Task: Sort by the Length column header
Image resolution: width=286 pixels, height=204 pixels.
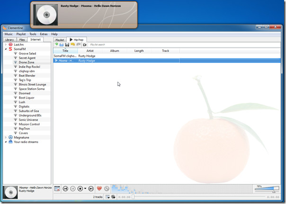Action: 139,51
